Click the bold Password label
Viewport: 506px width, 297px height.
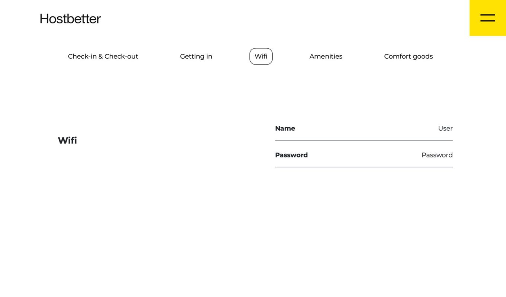tap(291, 155)
